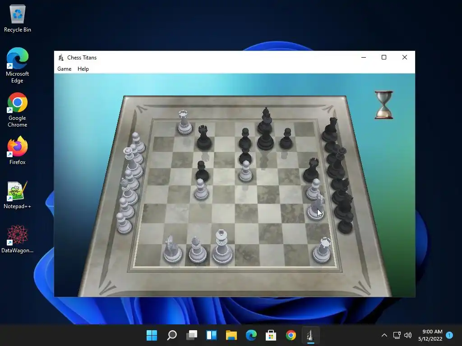Screen dimensions: 462x346
Task: Select the Firefox desktop shortcut
Action: tap(18, 150)
